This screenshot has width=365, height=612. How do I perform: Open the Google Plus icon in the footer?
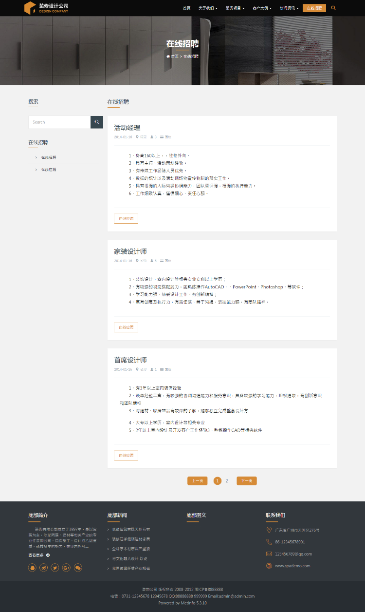67,568
